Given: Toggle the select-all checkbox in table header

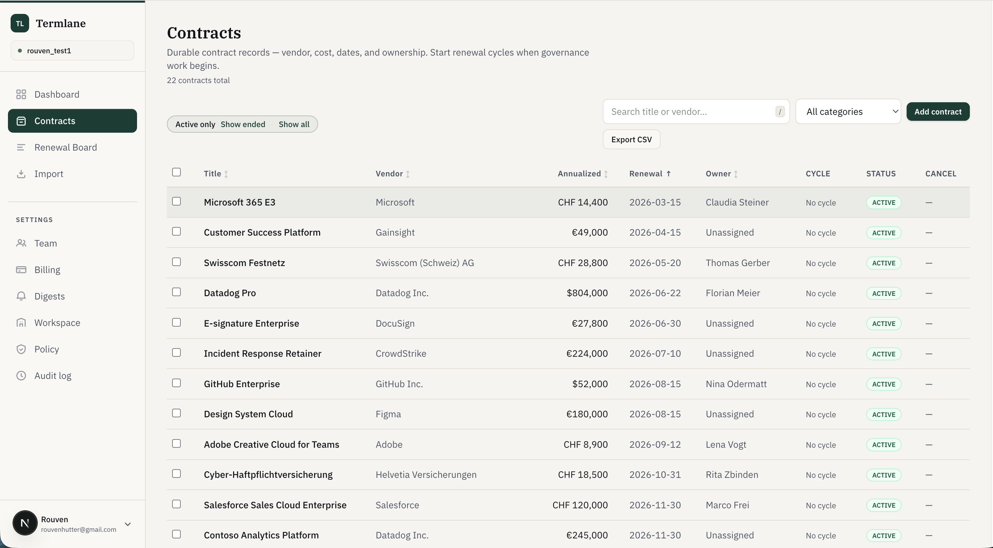Looking at the screenshot, I should pos(176,172).
